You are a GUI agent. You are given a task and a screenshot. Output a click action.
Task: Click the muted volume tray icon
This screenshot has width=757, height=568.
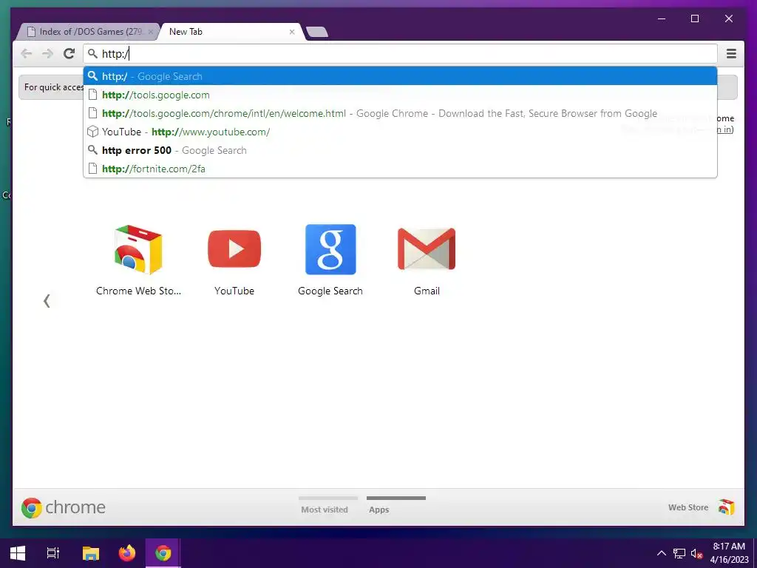(696, 553)
